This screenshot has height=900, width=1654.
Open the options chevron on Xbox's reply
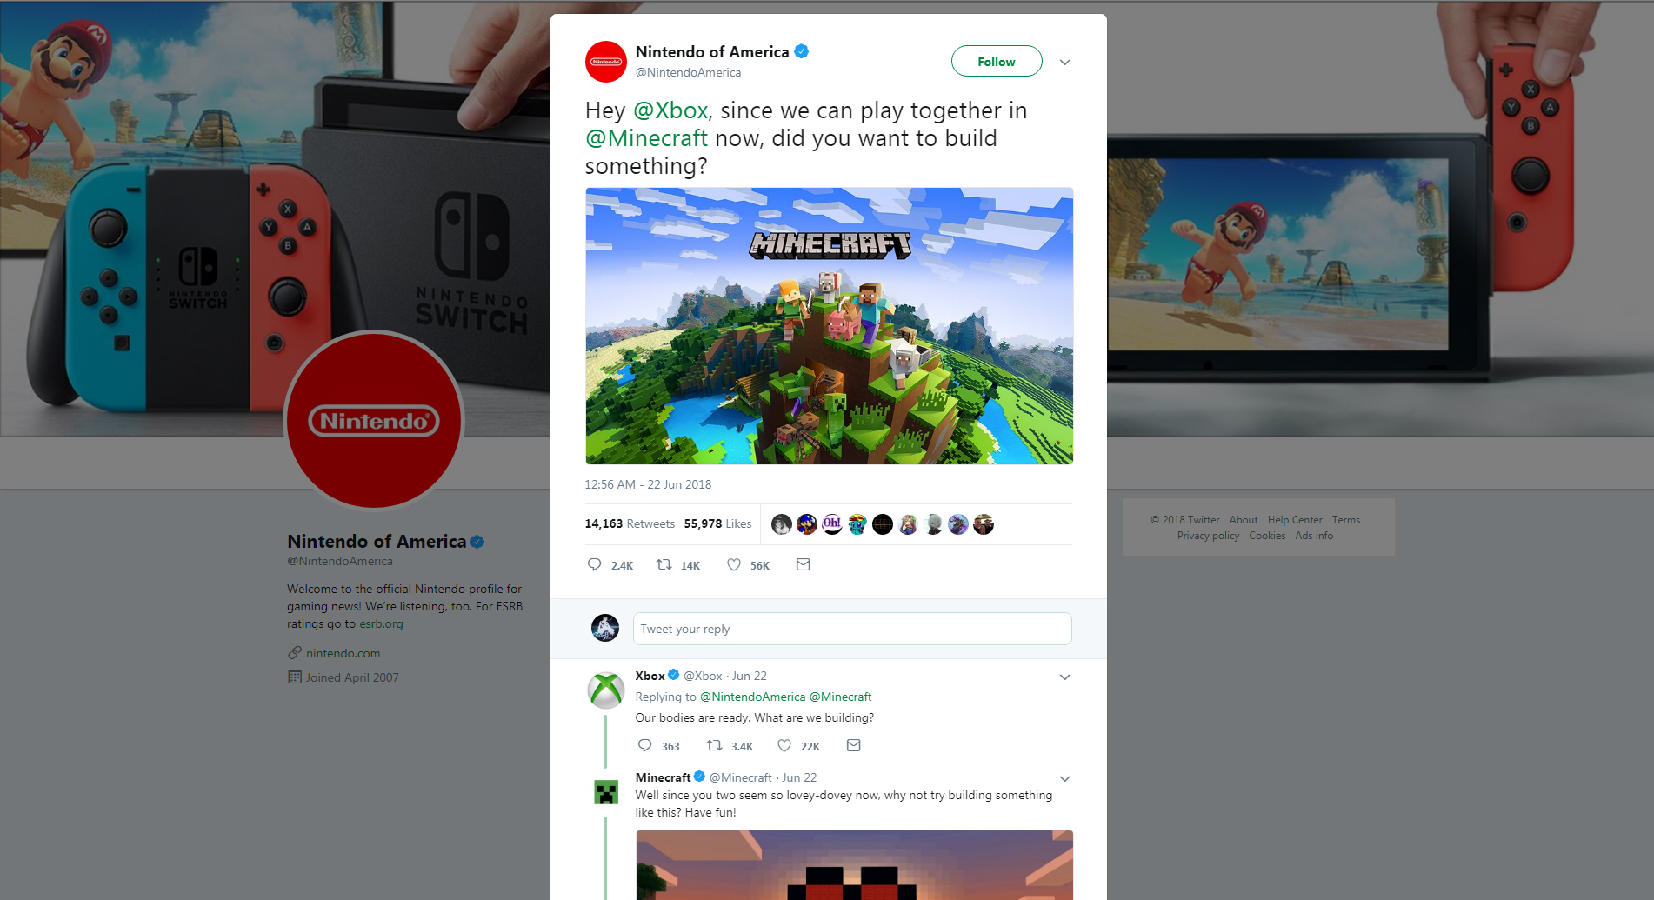click(1064, 677)
